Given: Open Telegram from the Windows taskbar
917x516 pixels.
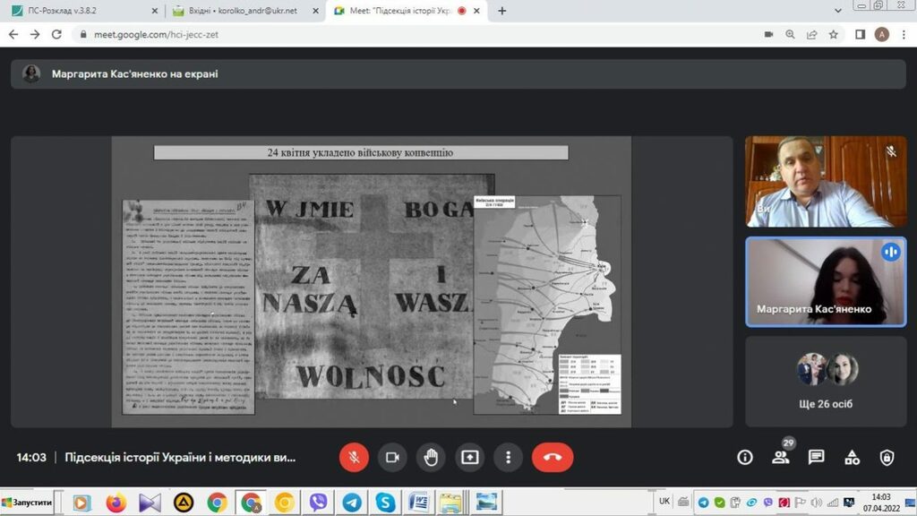Looking at the screenshot, I should click(352, 503).
